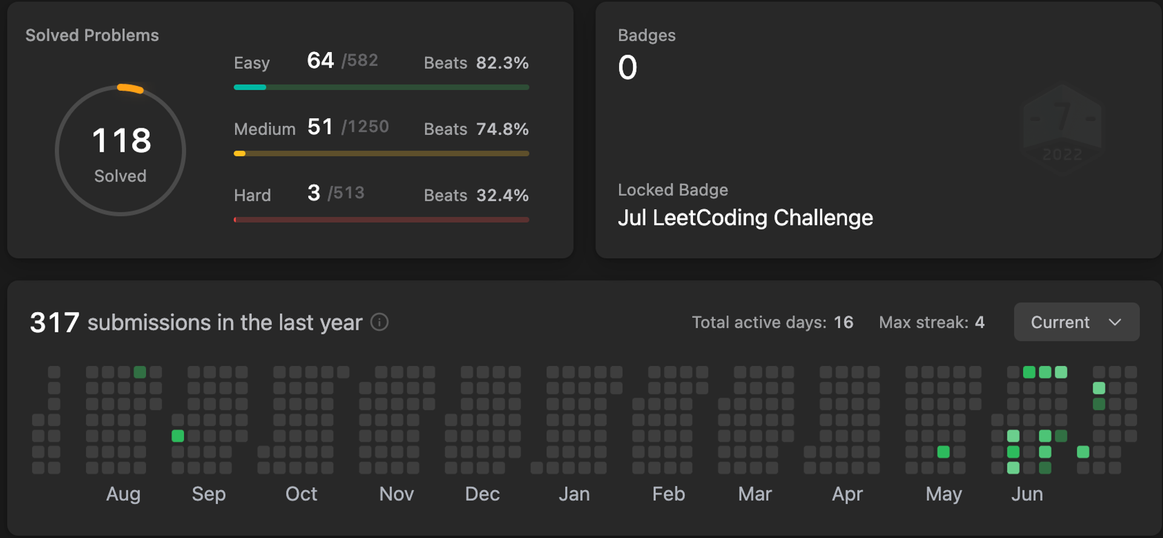Click the chevron arrow beside Current
Image resolution: width=1163 pixels, height=538 pixels.
pyautogui.click(x=1116, y=323)
